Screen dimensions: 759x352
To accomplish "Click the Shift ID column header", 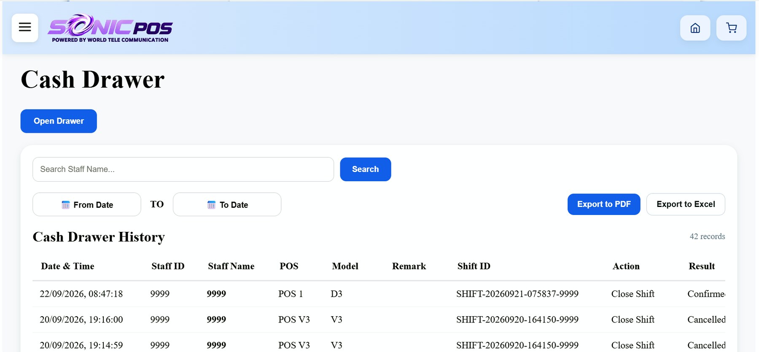I will click(474, 266).
